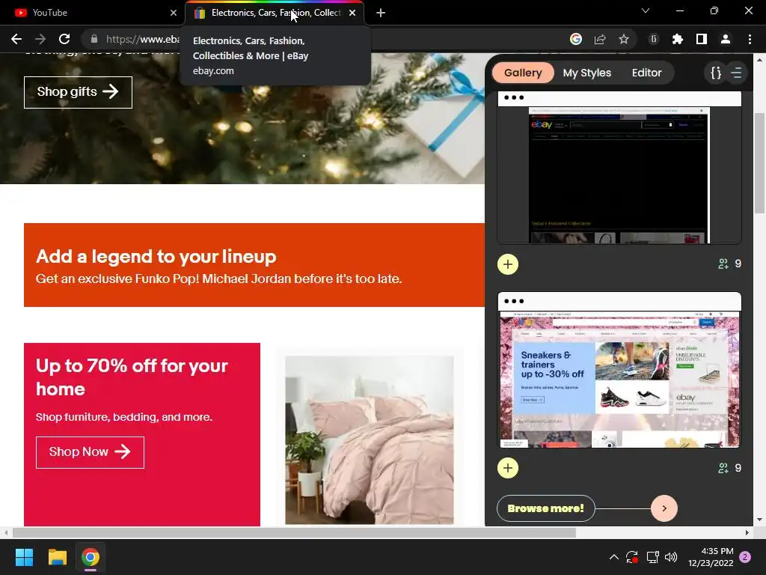Close the YouTube tab

[x=174, y=13]
